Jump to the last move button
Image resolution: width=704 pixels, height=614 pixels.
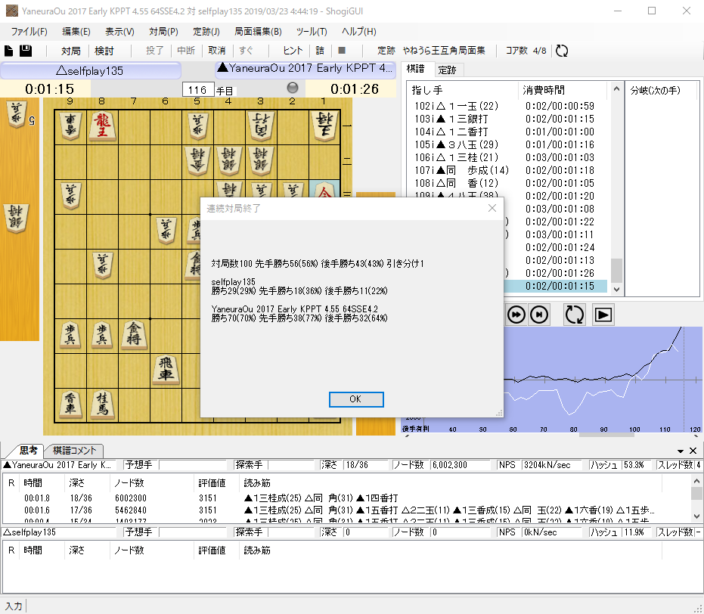click(538, 315)
